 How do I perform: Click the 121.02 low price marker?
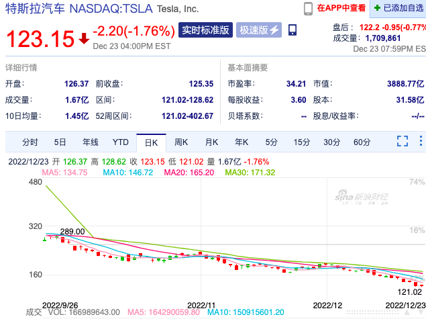409,292
